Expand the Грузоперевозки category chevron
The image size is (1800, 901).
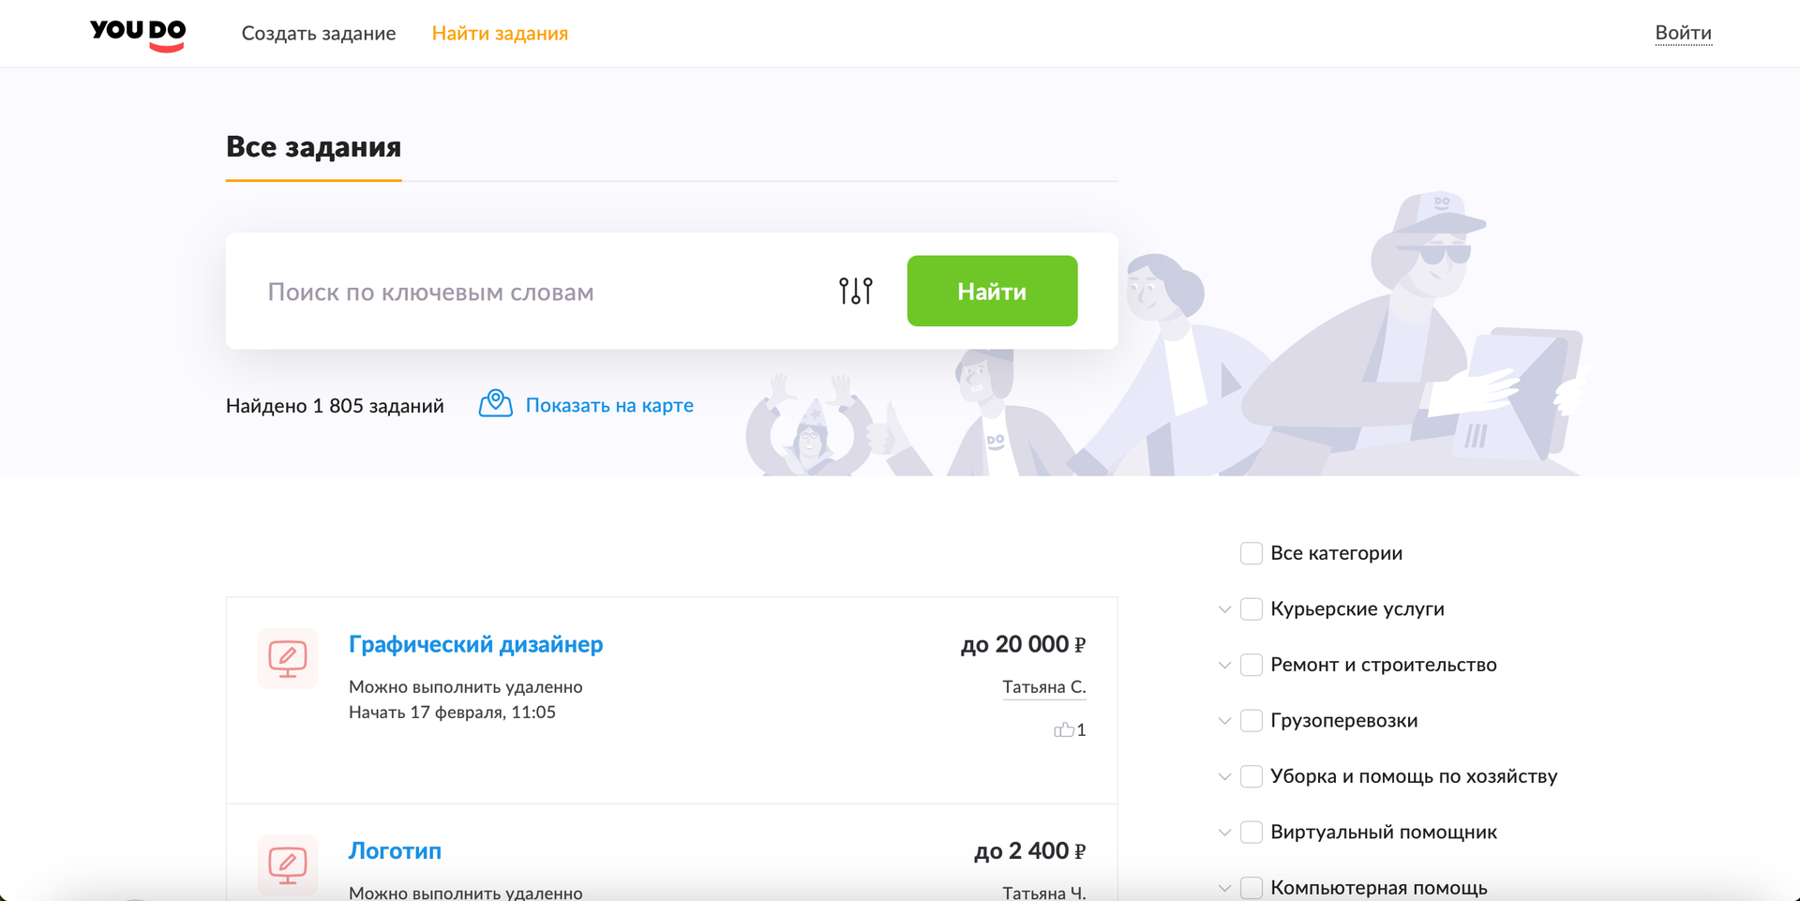click(1224, 721)
